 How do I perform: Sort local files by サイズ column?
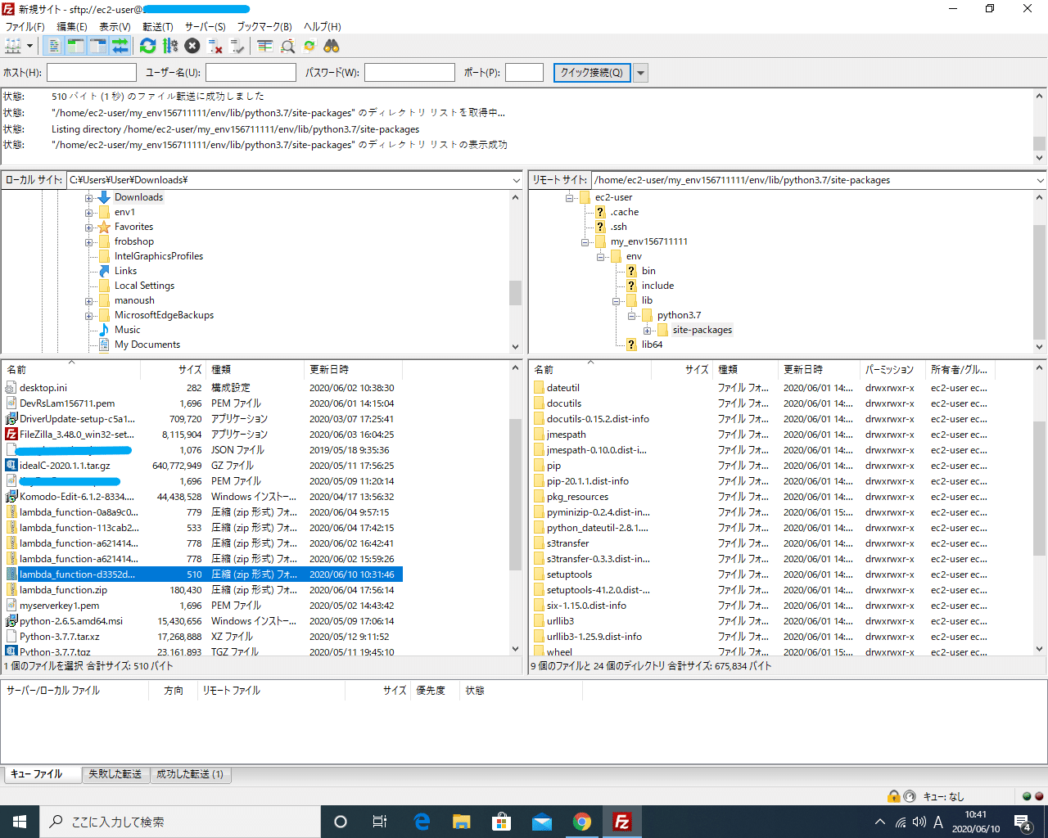pyautogui.click(x=173, y=370)
